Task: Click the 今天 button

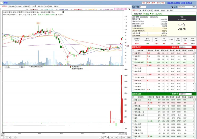Action: tap(194, 7)
